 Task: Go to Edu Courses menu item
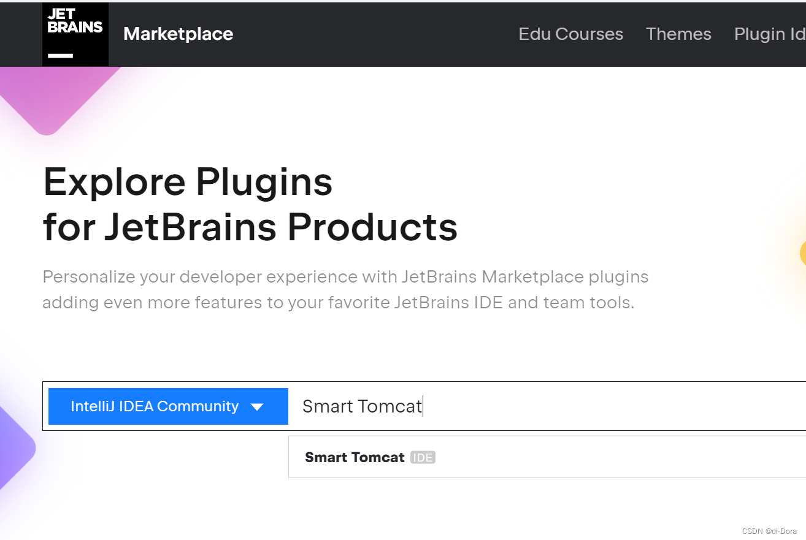coord(570,34)
